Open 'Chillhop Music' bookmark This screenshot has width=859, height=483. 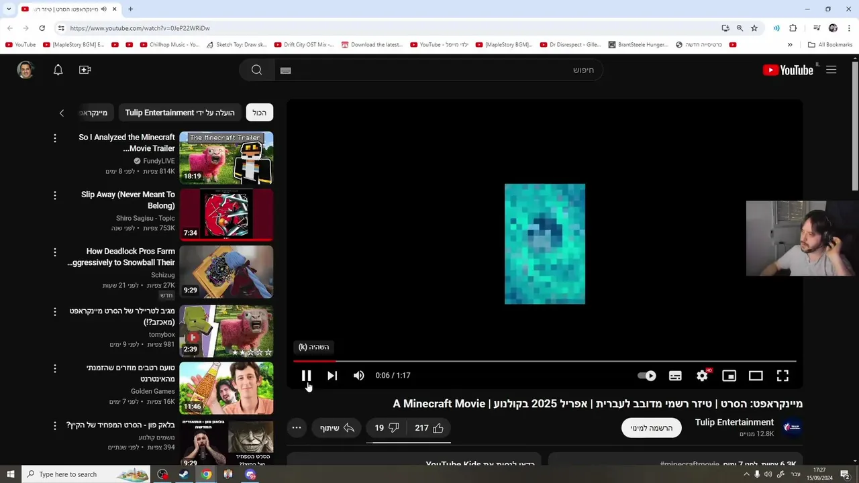pos(170,45)
